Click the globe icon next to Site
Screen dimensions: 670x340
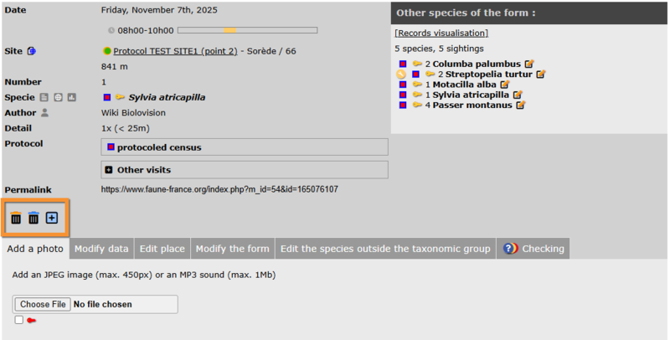(32, 51)
